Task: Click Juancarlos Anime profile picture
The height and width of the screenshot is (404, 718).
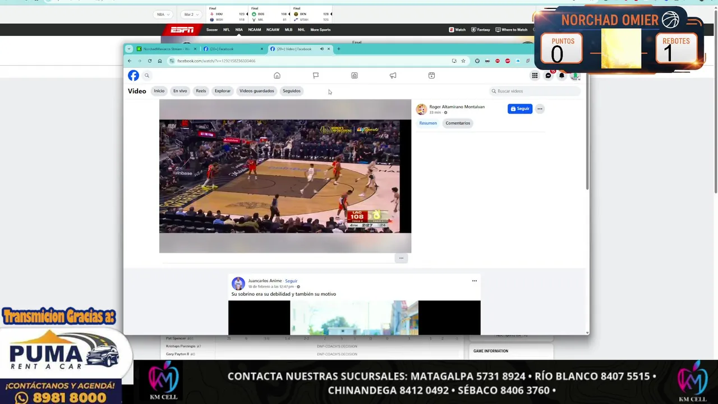Action: coord(238,283)
